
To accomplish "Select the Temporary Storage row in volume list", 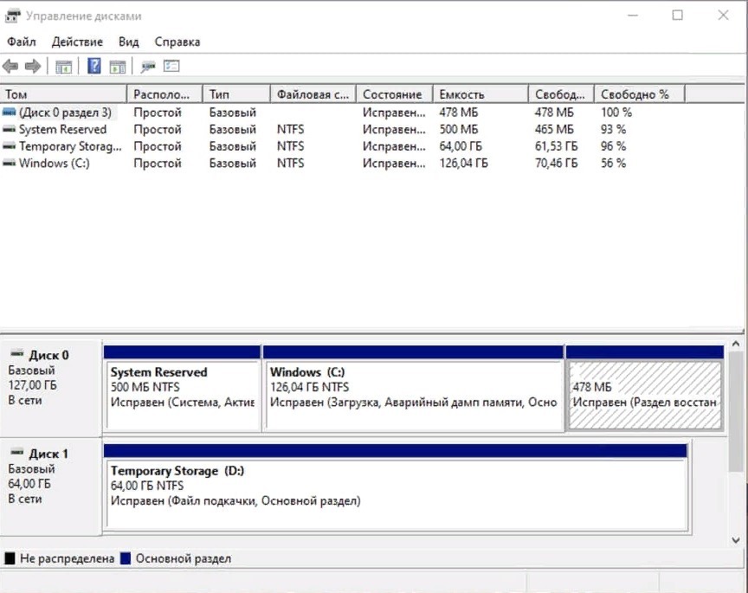I will pyautogui.click(x=69, y=146).
